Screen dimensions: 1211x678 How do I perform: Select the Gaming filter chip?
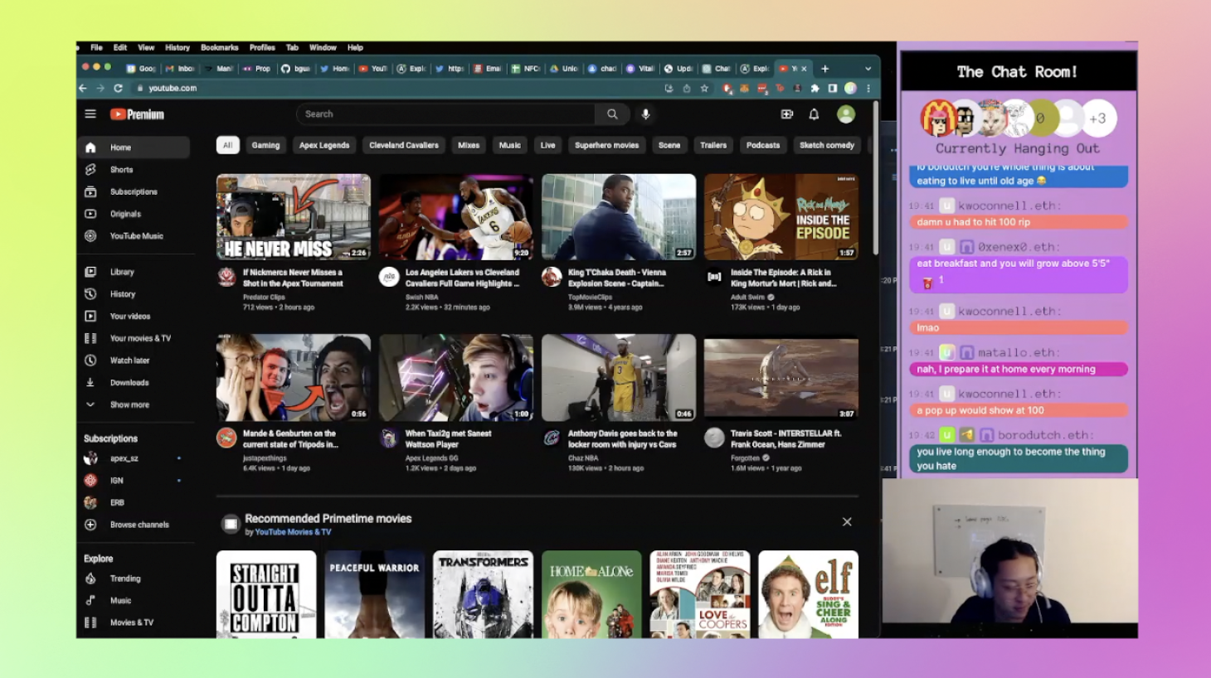[265, 145]
